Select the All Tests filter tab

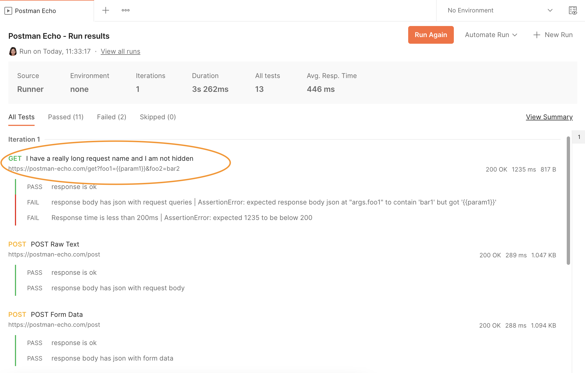21,117
